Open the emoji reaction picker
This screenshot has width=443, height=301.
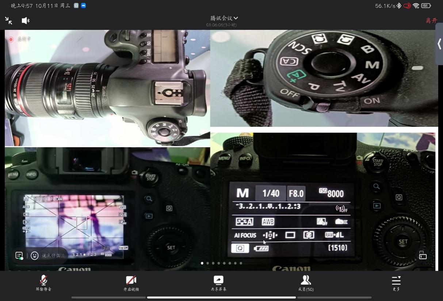tap(35, 256)
